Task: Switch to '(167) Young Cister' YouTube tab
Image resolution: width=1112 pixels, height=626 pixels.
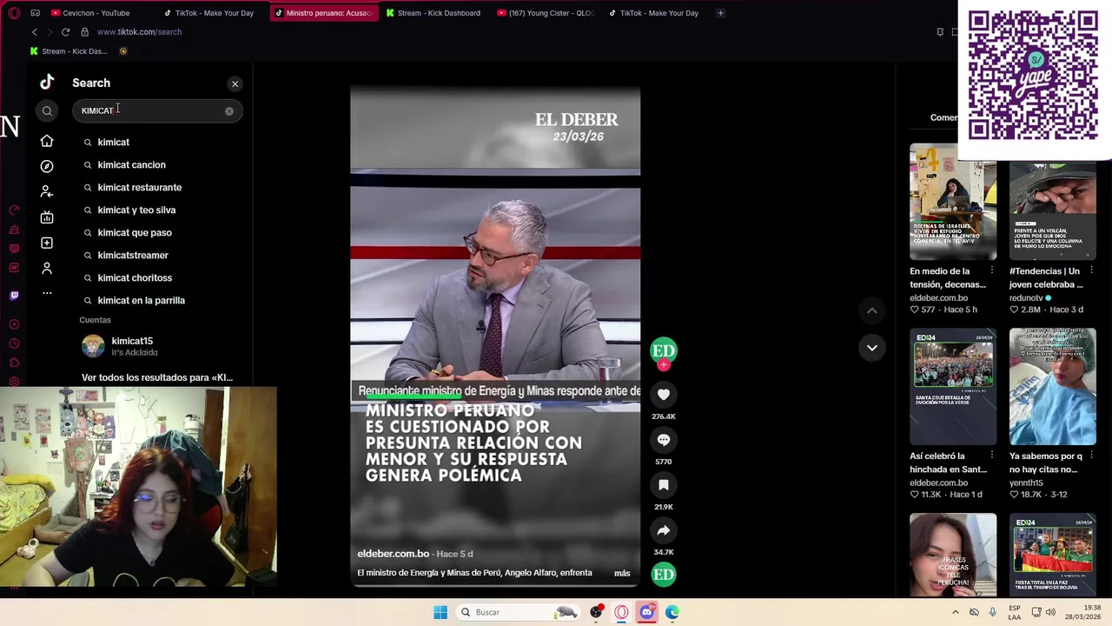Action: (546, 13)
